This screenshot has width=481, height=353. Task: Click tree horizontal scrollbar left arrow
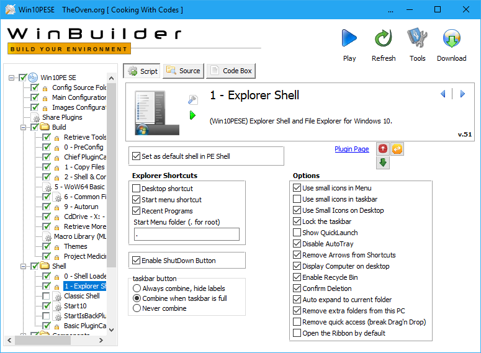9,340
